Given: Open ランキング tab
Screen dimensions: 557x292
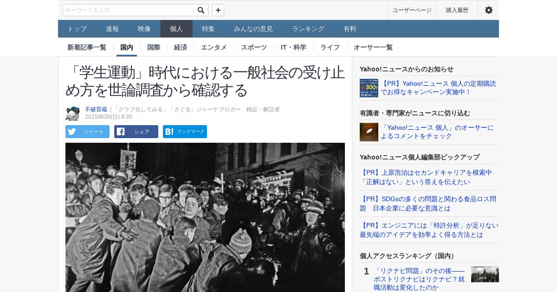Looking at the screenshot, I should pos(308,29).
